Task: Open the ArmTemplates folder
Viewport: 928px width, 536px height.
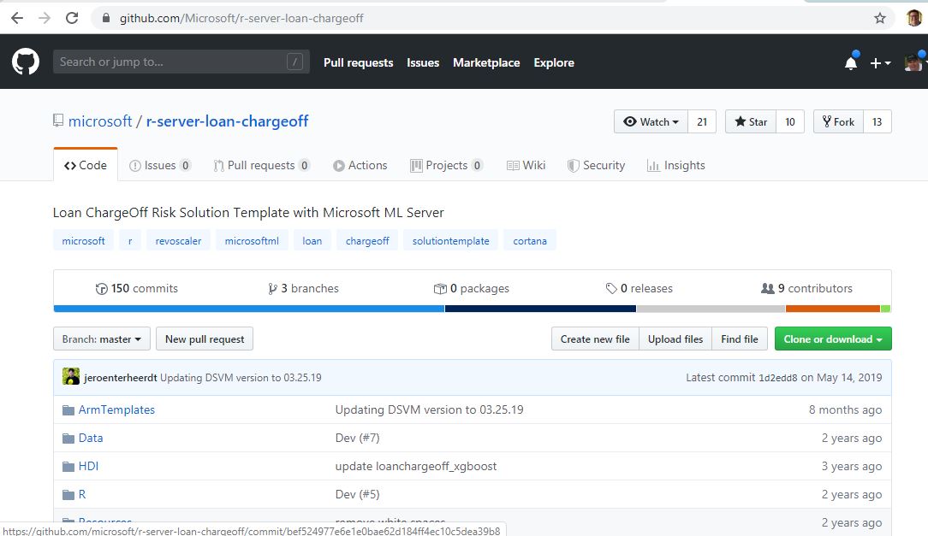Action: coord(116,409)
